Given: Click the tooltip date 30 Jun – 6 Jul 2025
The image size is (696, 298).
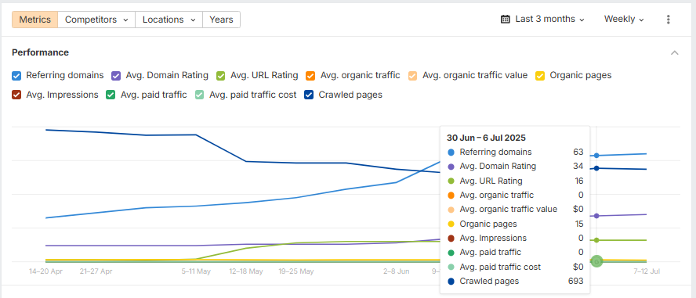Looking at the screenshot, I should 486,138.
